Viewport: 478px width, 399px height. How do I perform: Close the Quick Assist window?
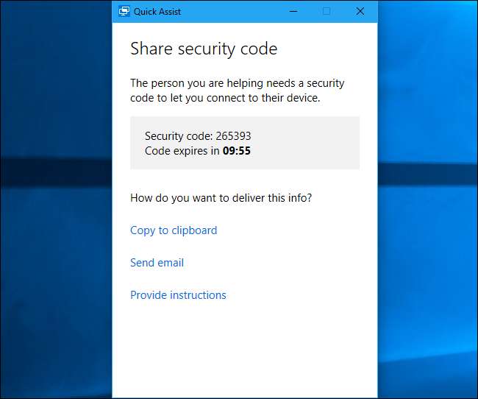[360, 12]
